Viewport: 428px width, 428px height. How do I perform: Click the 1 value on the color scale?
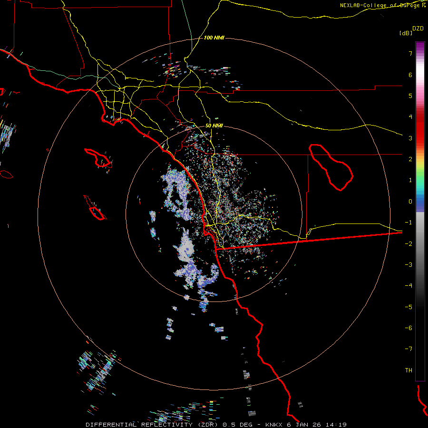tap(410, 180)
